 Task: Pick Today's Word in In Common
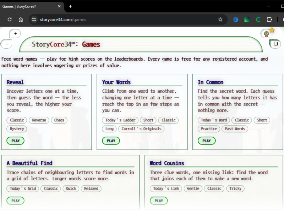tap(214, 120)
